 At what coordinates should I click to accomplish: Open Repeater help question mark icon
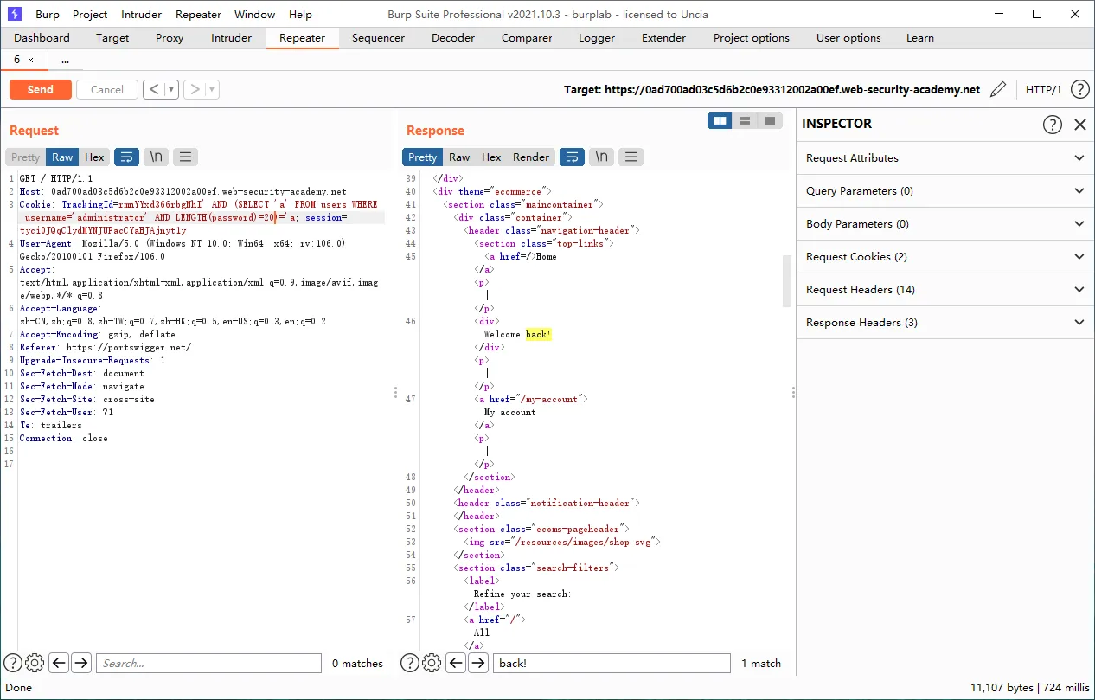pos(1079,89)
